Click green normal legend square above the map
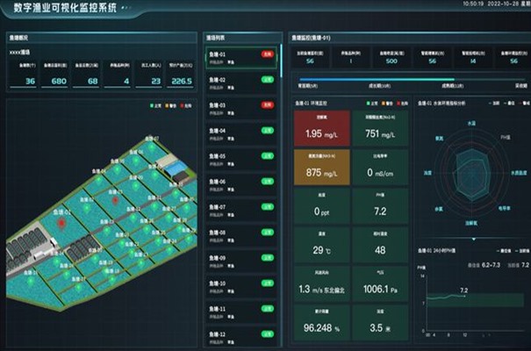This screenshot has width=531, height=351. coord(152,105)
